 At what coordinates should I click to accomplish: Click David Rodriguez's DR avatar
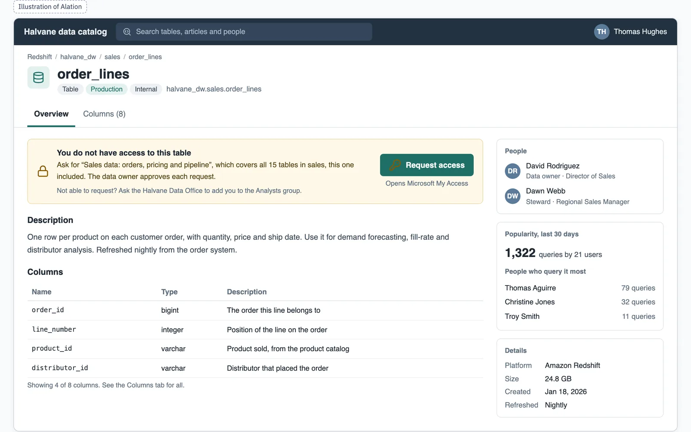[513, 171]
